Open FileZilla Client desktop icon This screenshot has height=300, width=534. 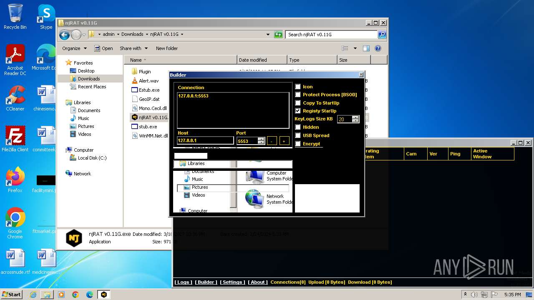point(15,139)
